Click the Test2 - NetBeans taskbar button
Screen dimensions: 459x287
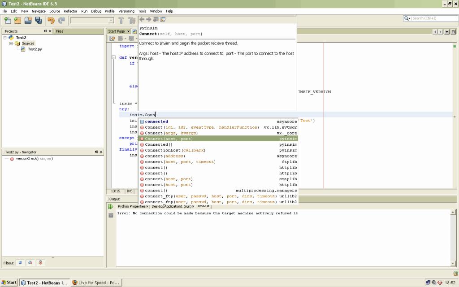tap(44, 283)
